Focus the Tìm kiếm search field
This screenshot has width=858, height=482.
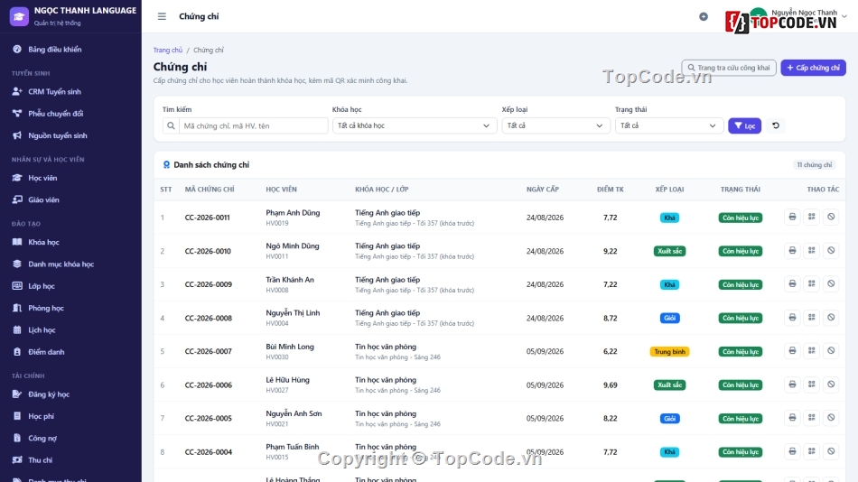point(253,125)
